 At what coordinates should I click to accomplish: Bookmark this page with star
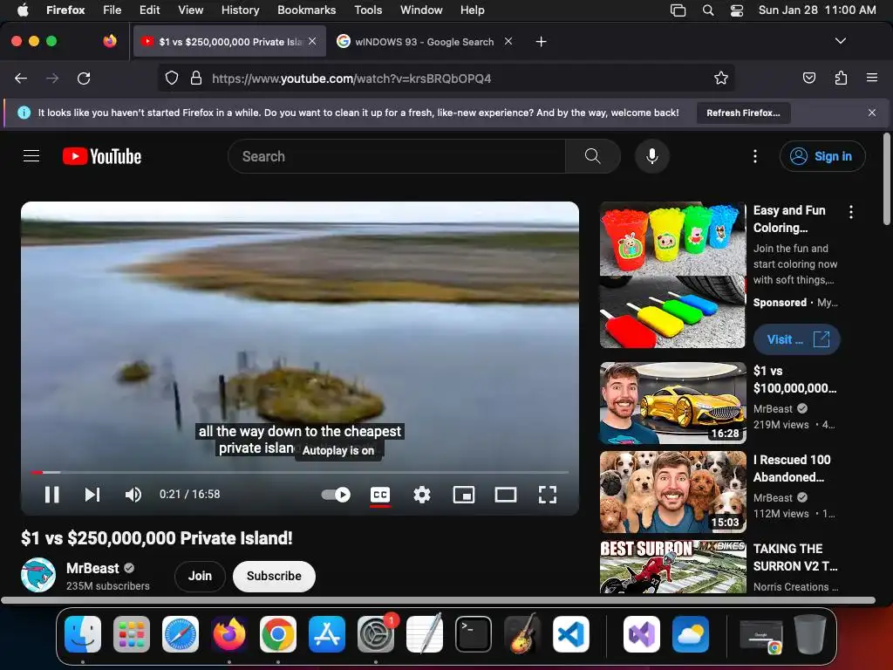pyautogui.click(x=721, y=78)
